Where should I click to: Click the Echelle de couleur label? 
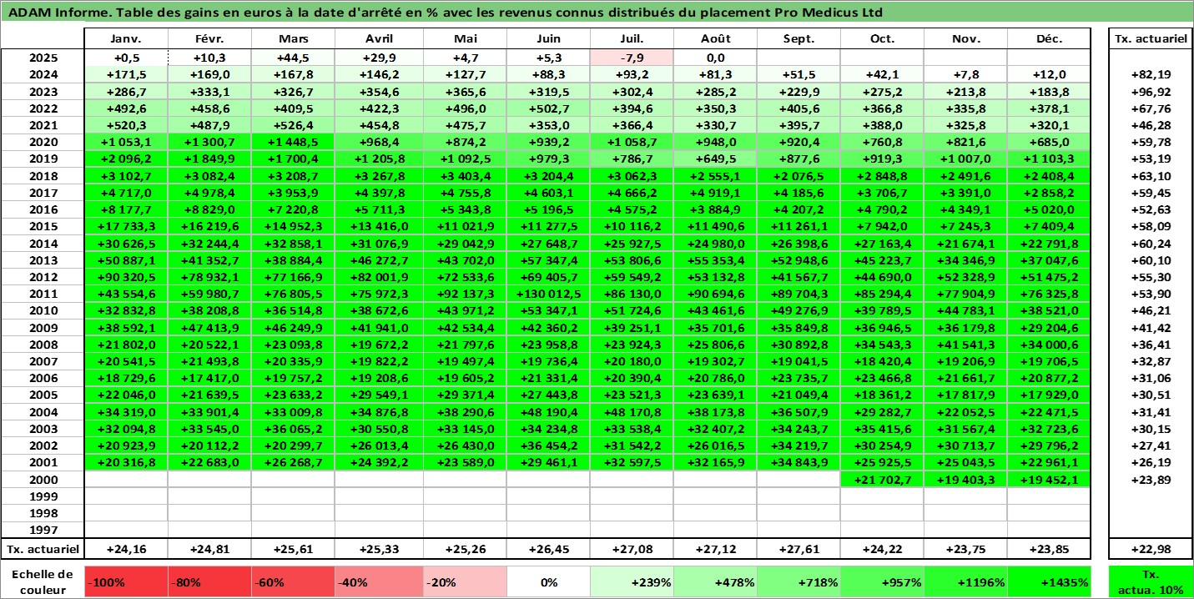pos(43,582)
